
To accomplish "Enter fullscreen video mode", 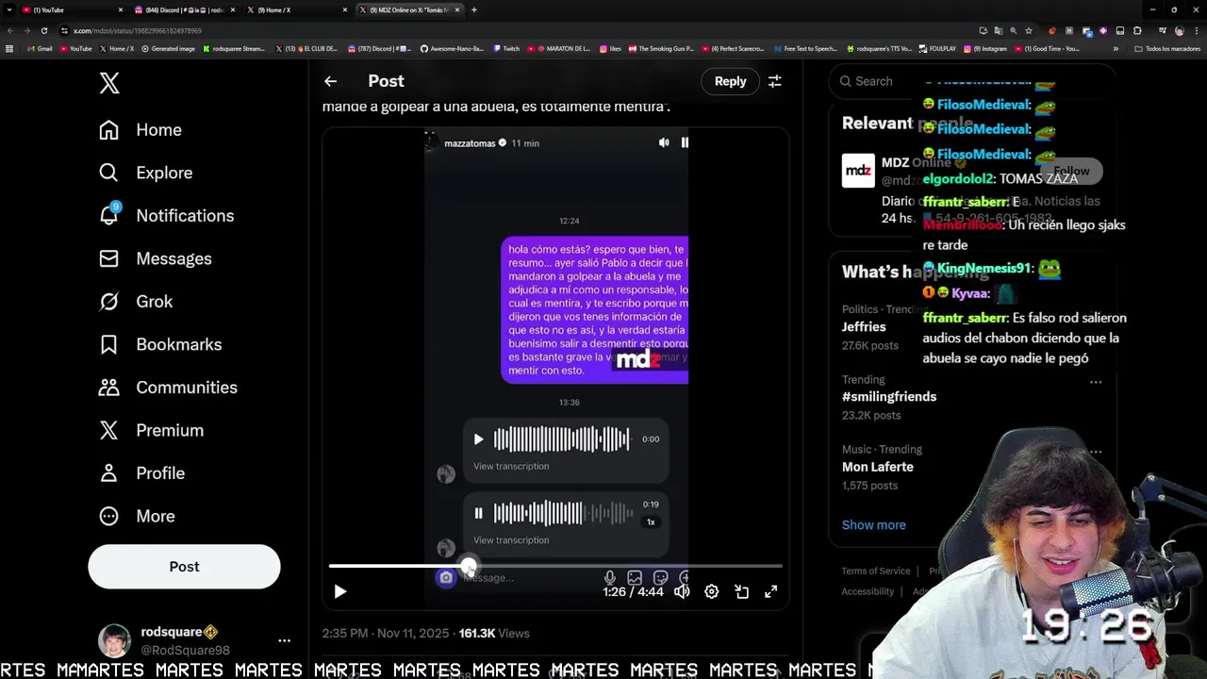I will (770, 591).
